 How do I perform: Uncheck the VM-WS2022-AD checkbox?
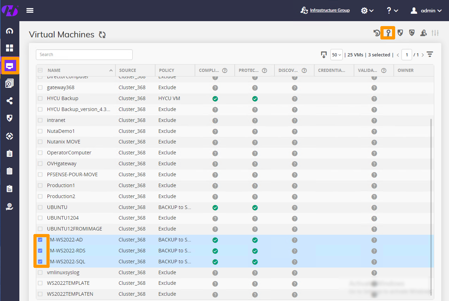[40, 240]
